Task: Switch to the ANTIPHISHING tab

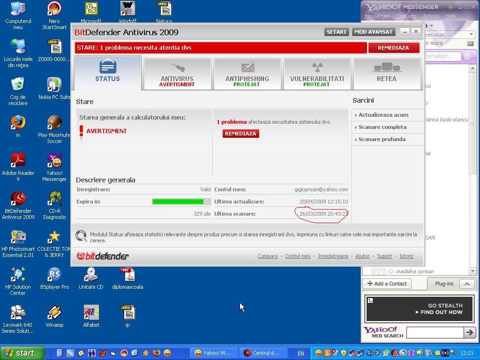Action: click(x=247, y=74)
